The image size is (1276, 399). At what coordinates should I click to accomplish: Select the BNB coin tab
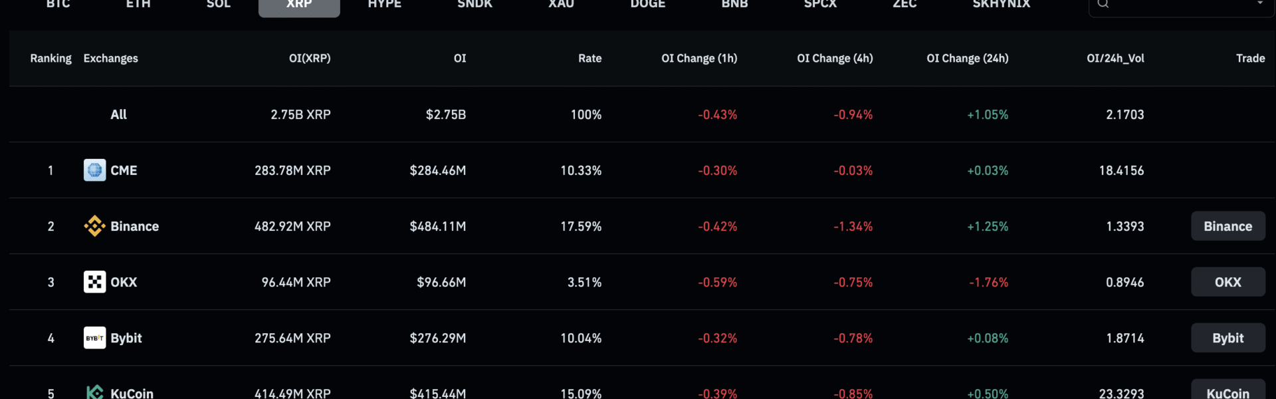[x=735, y=4]
